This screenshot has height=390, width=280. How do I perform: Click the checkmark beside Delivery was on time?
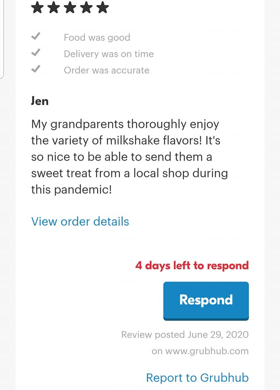tap(36, 53)
